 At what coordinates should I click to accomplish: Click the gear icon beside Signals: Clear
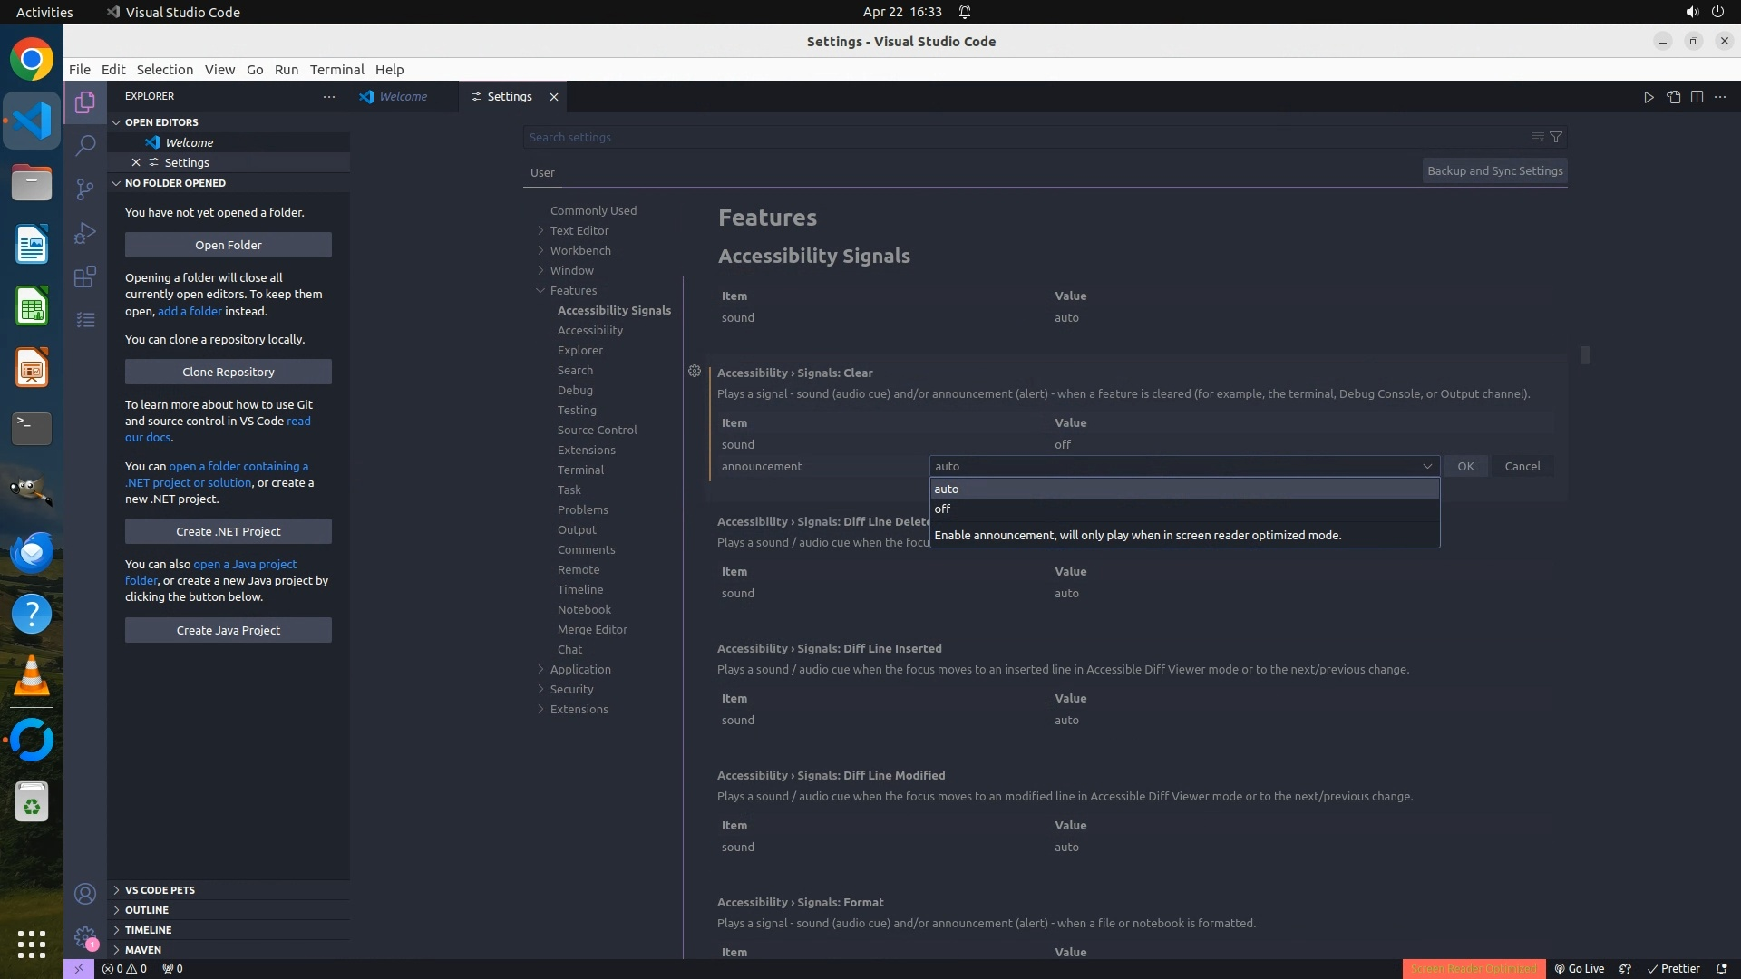pyautogui.click(x=695, y=372)
